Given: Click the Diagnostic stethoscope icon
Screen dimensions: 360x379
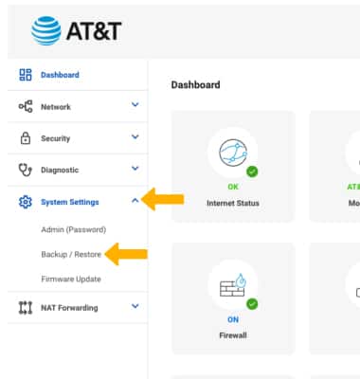Looking at the screenshot, I should pyautogui.click(x=26, y=170).
